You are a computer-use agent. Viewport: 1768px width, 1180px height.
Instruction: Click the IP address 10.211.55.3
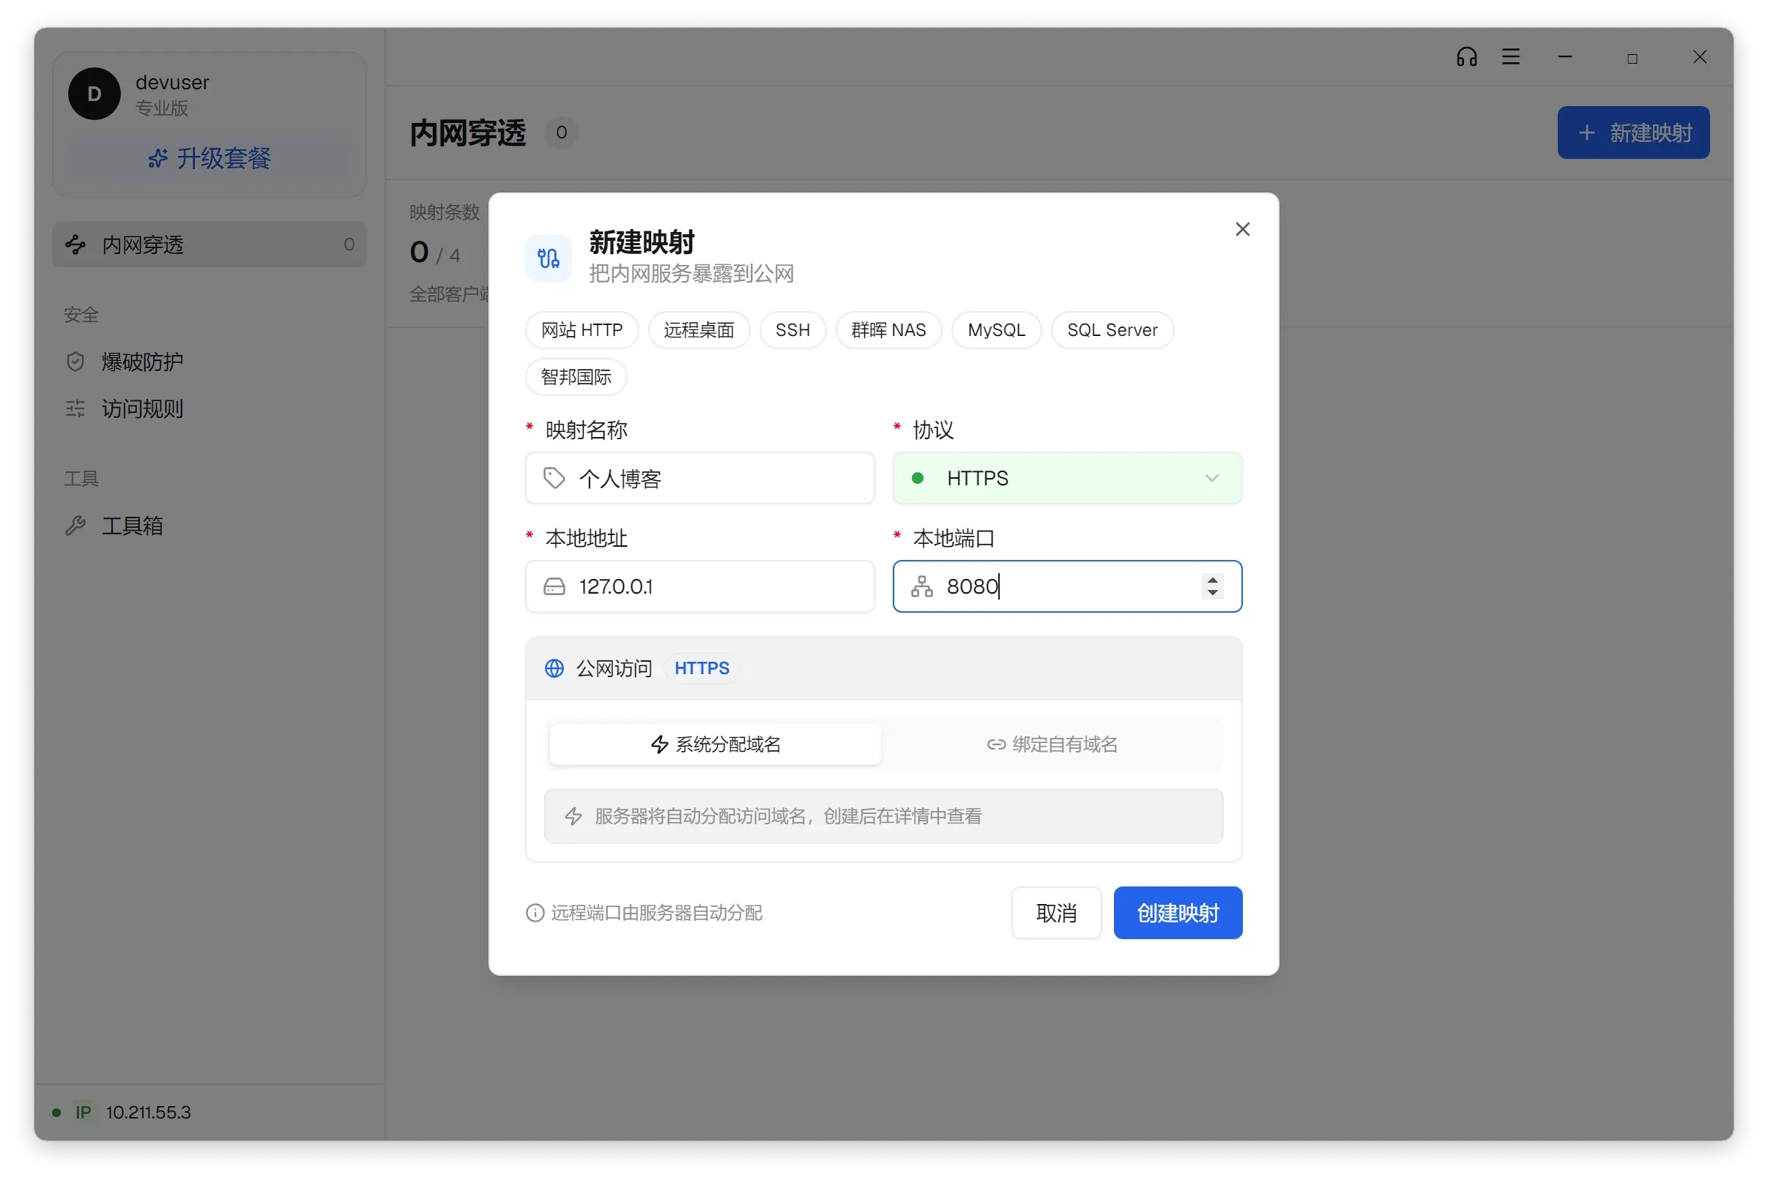pyautogui.click(x=149, y=1112)
